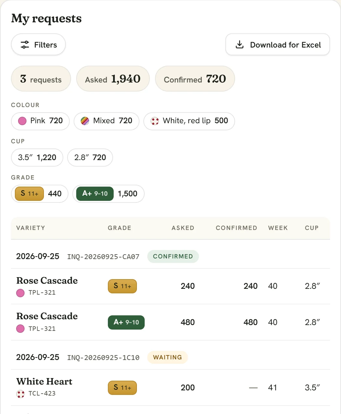
Task: Sort by the GRADE column header
Action: (119, 228)
